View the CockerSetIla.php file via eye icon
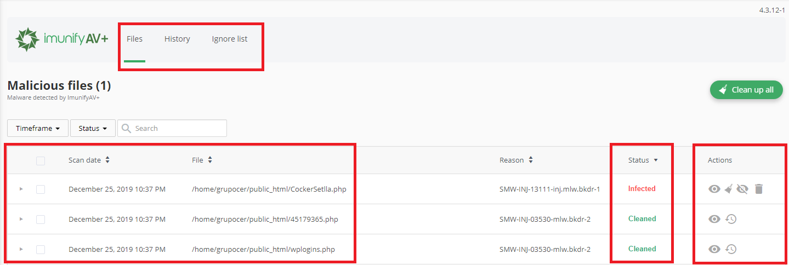Screen dimensions: 789x265 [714, 189]
